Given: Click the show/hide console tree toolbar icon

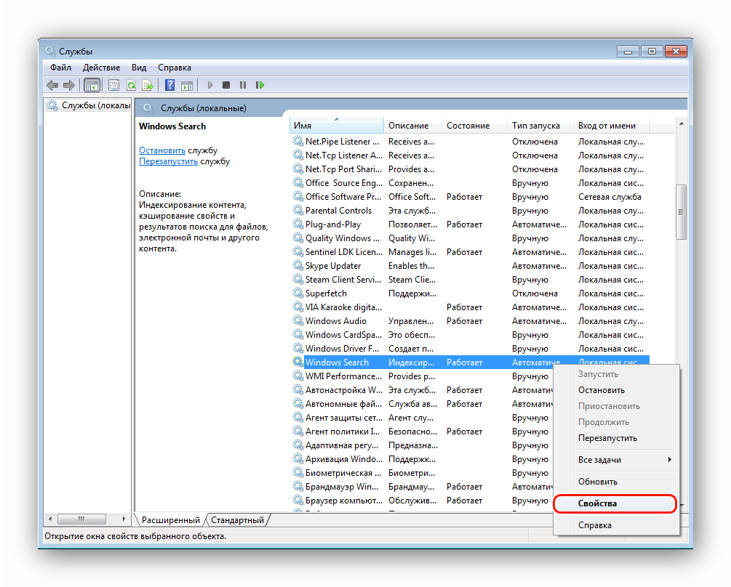Looking at the screenshot, I should [x=92, y=85].
